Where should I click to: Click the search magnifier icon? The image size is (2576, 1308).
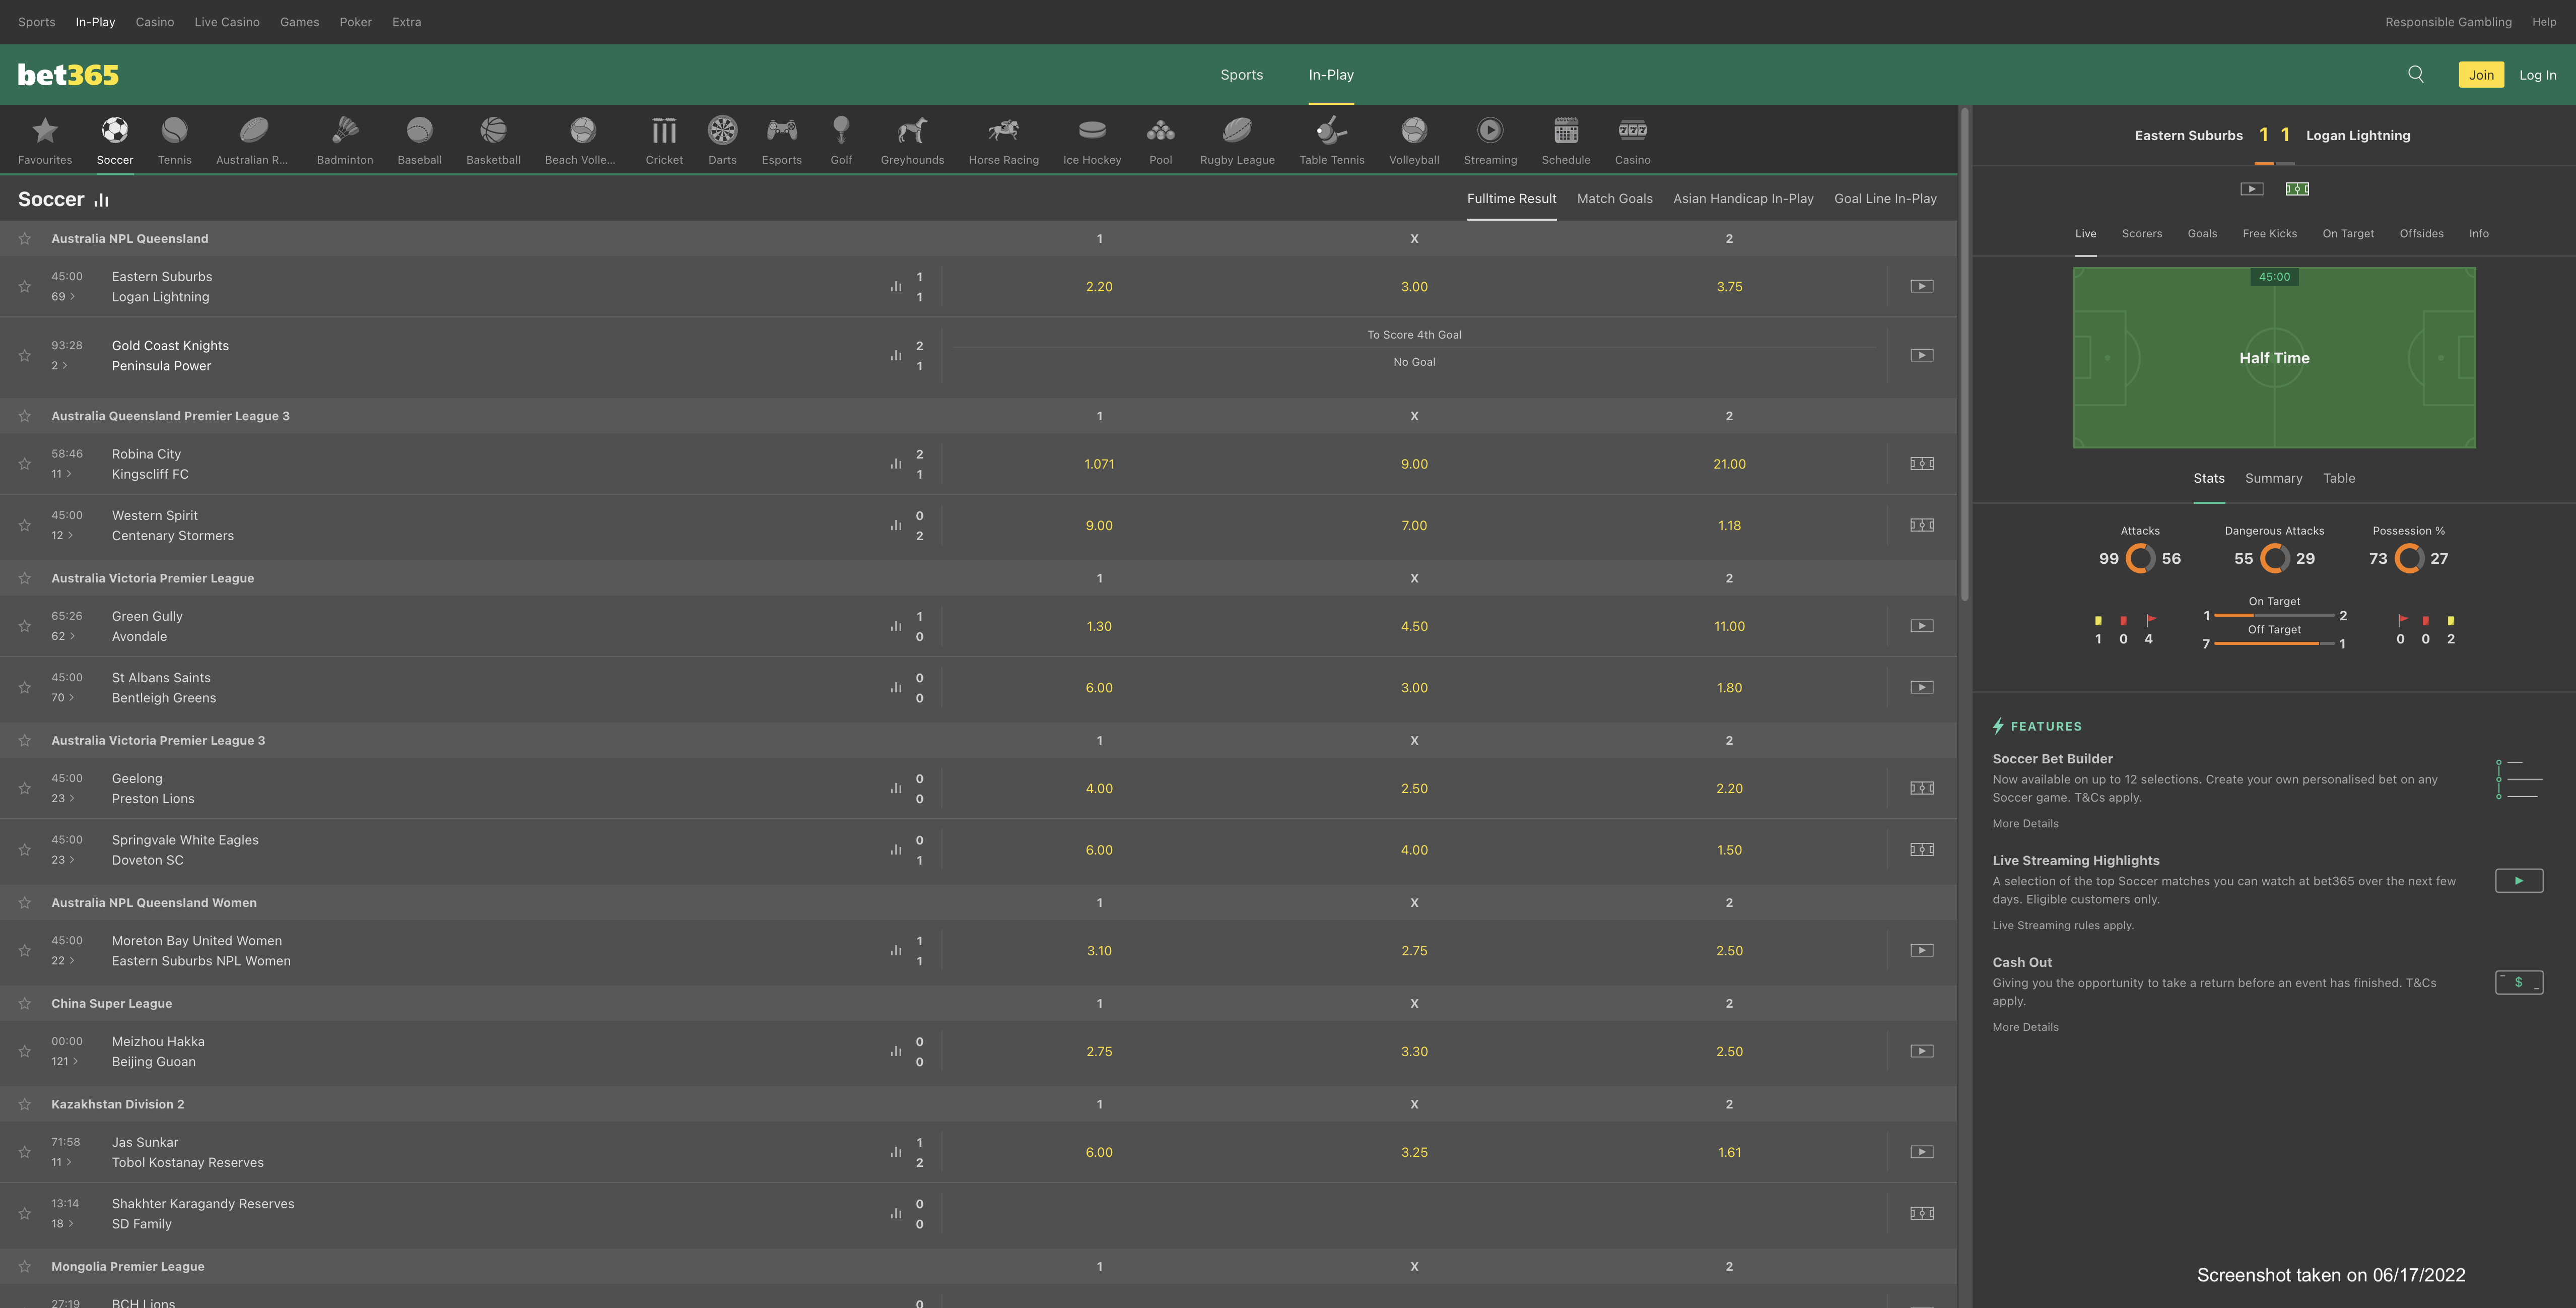[x=2415, y=74]
